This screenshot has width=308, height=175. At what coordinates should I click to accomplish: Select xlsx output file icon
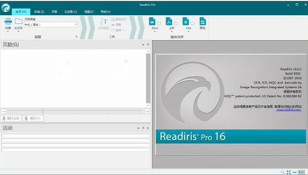tap(186, 22)
